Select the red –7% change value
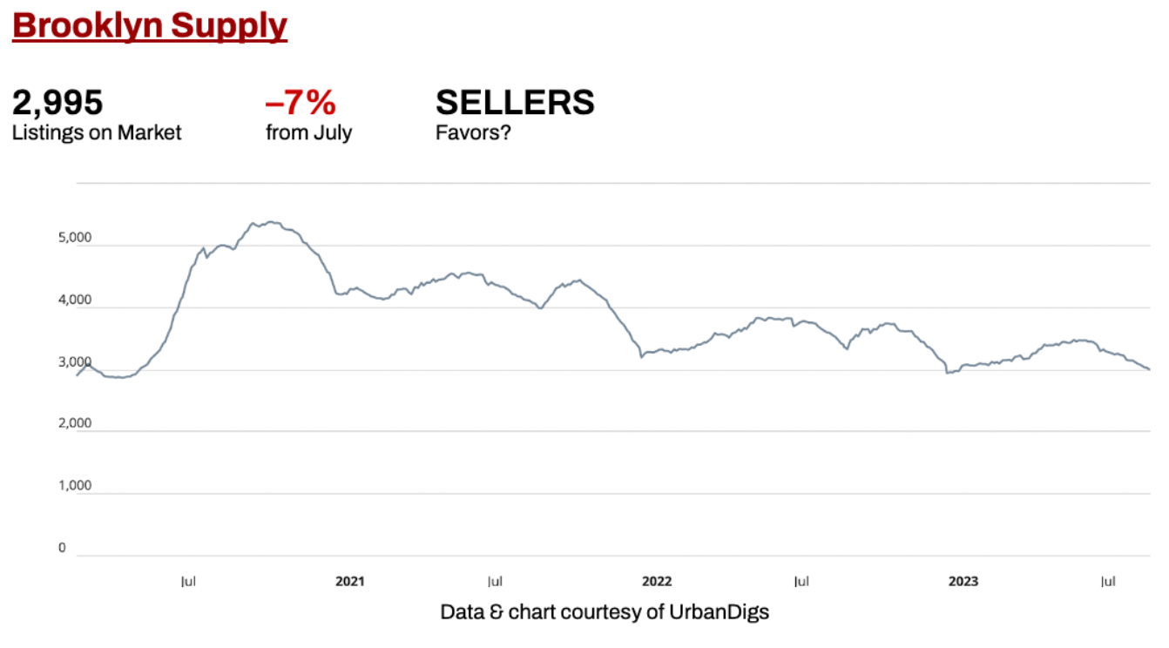The width and height of the screenshot is (1169, 648). pyautogui.click(x=301, y=103)
